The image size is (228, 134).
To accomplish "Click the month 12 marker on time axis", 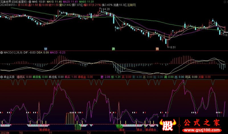I will (89, 132).
